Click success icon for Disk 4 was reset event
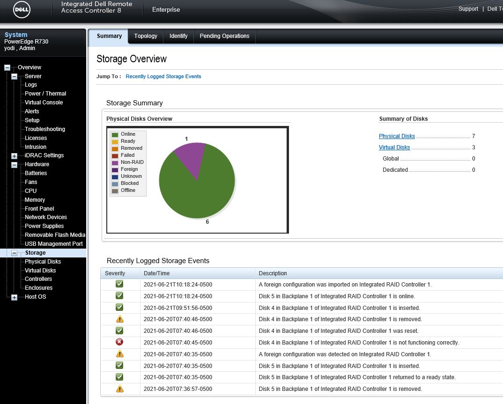 (x=119, y=331)
